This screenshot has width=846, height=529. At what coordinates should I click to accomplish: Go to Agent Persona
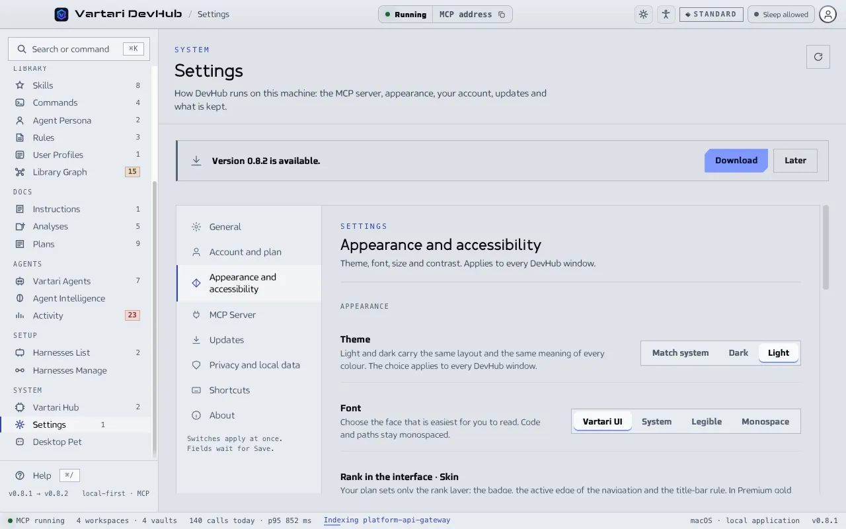tap(77, 120)
